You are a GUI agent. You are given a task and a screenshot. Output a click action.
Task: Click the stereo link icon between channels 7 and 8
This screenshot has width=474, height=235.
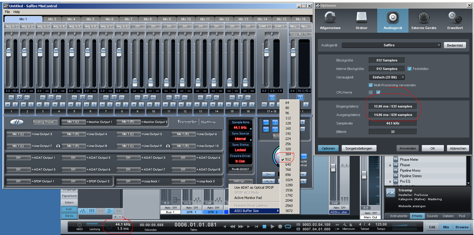(114, 98)
